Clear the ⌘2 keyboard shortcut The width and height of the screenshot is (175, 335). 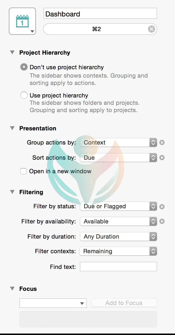click(152, 29)
